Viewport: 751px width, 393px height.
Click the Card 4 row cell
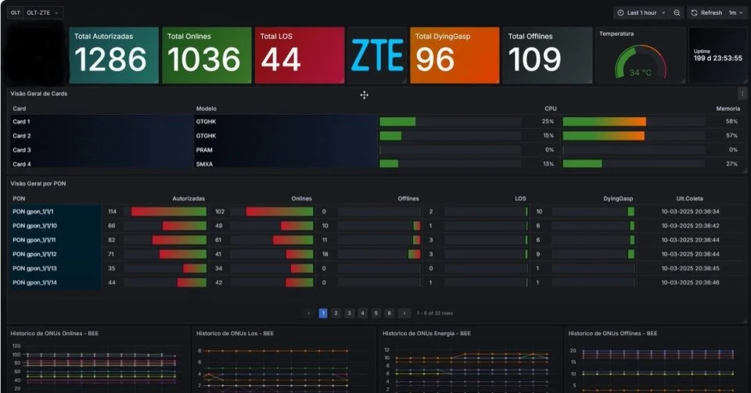(102, 164)
